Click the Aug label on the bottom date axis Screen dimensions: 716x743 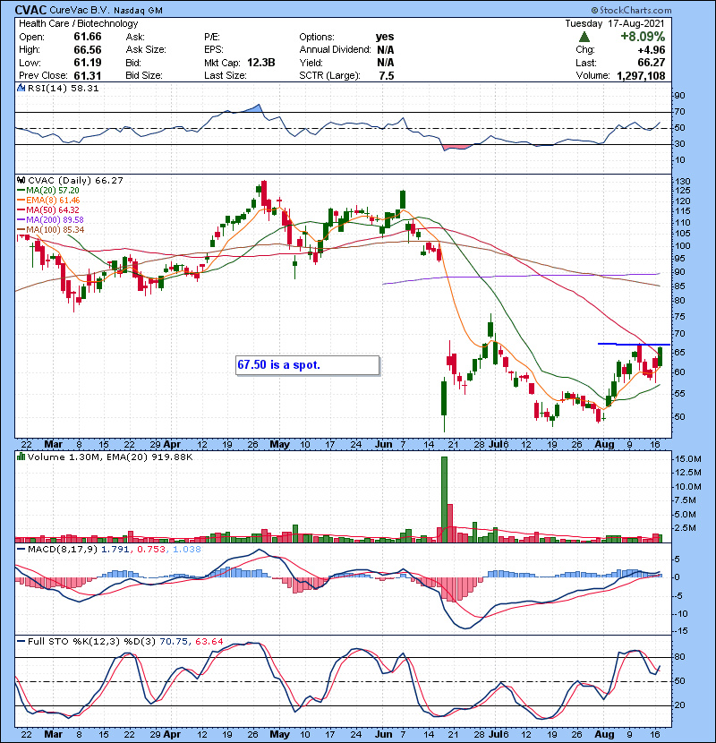point(605,734)
